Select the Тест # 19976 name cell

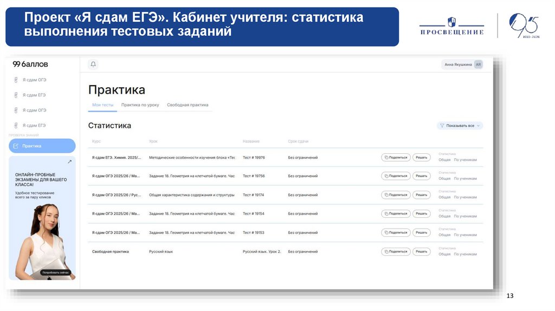tap(254, 158)
